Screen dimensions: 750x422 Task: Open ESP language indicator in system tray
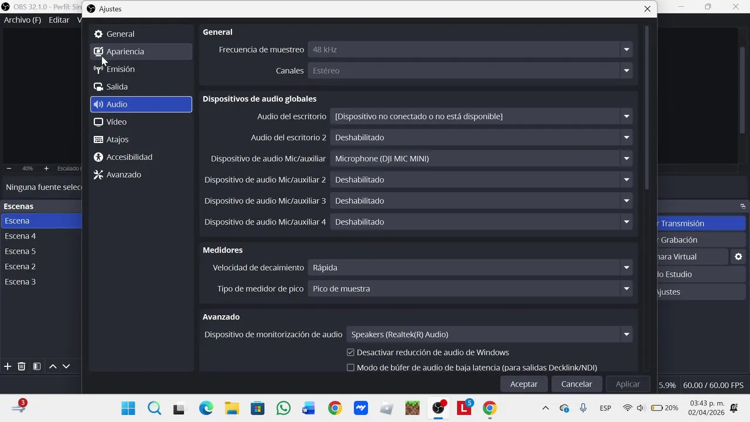coord(605,408)
